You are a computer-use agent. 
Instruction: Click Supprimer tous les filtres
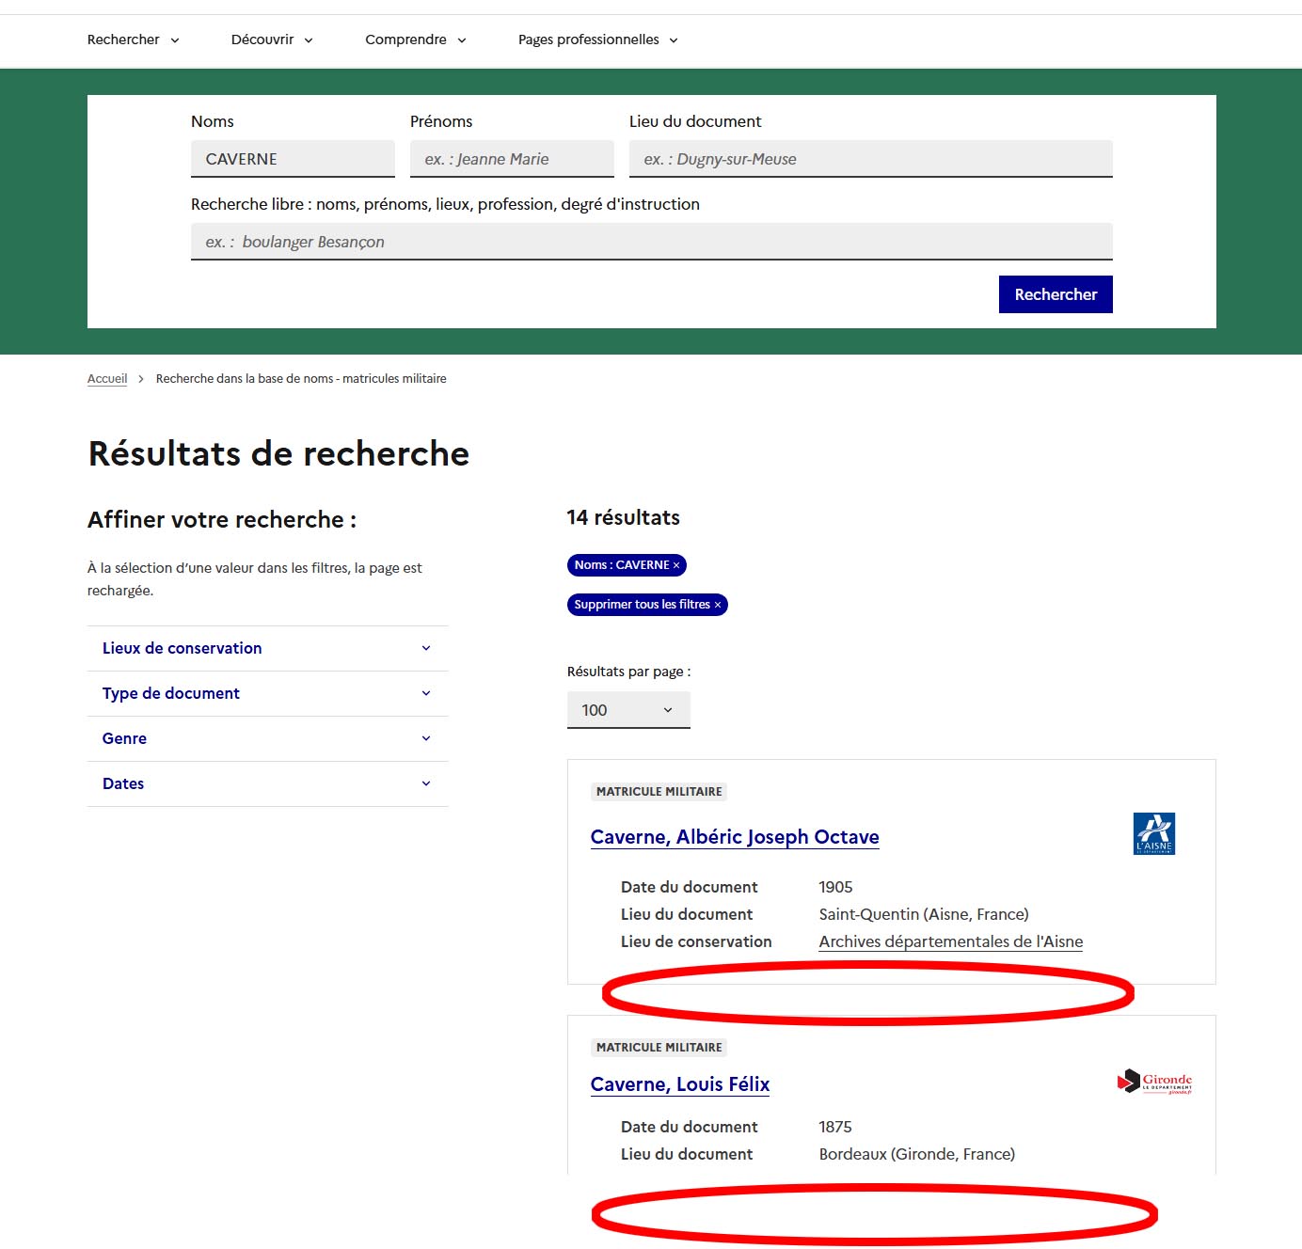click(646, 604)
